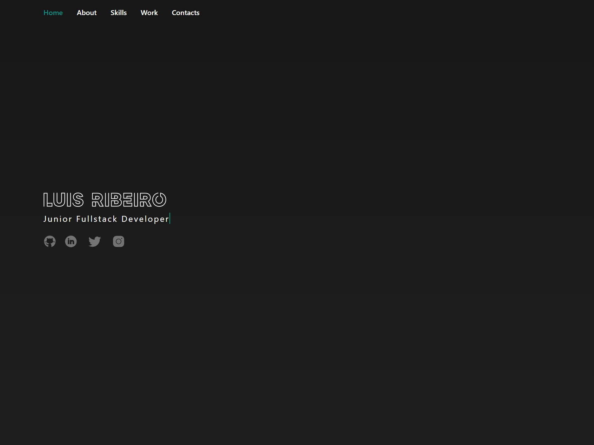Open the Instagram camera icon
594x445 pixels.
point(119,241)
